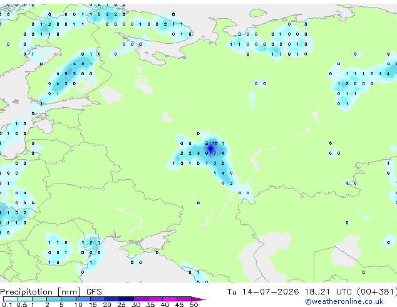This screenshot has height=307, width=397.
Task: Pick legend swatch between 10 and 15
Action: click(x=83, y=299)
